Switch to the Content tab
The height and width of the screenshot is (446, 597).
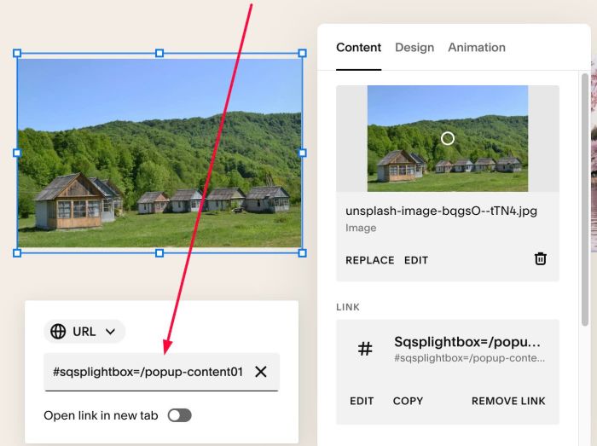click(x=358, y=48)
